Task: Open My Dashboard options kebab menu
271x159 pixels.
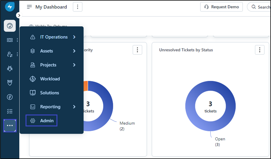Action: (78, 7)
